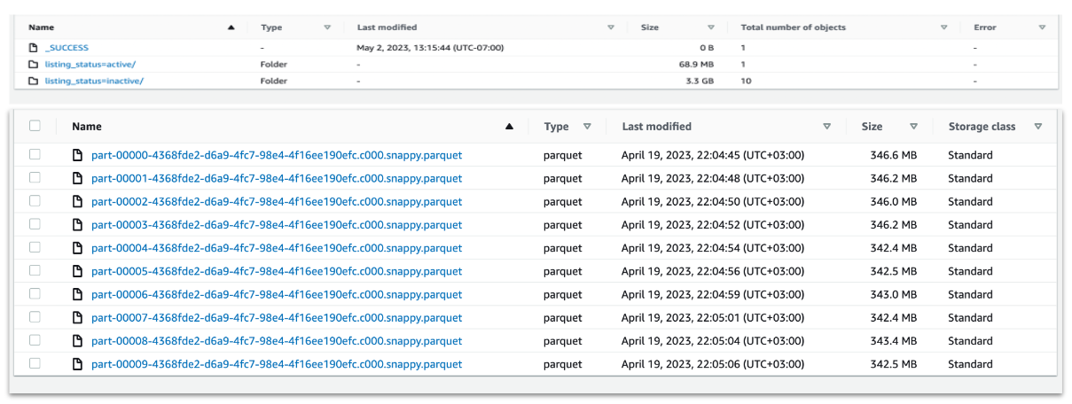Click the Error column sort arrow in top table
Viewport: 1072px width, 404px height.
[x=1044, y=27]
